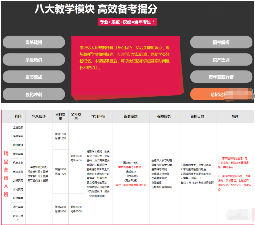Click the red memory course description card
This screenshot has height=225, width=255.
[127, 66]
